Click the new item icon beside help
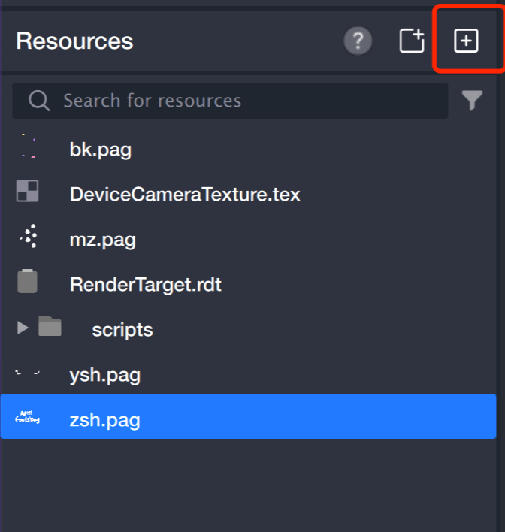The height and width of the screenshot is (532, 505). pos(411,41)
